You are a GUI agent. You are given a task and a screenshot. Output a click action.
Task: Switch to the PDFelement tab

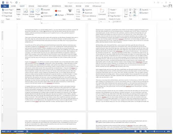tap(97, 6)
